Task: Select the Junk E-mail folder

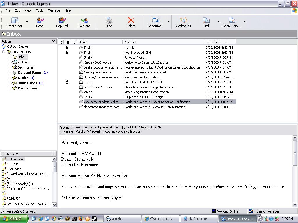Action: click(x=28, y=83)
